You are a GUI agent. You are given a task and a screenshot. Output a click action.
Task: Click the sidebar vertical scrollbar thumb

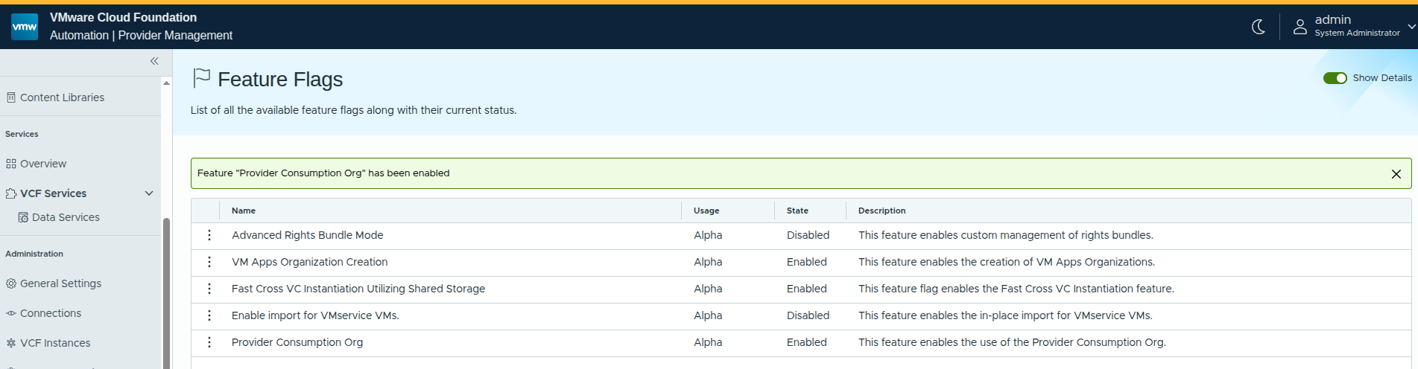(166, 293)
